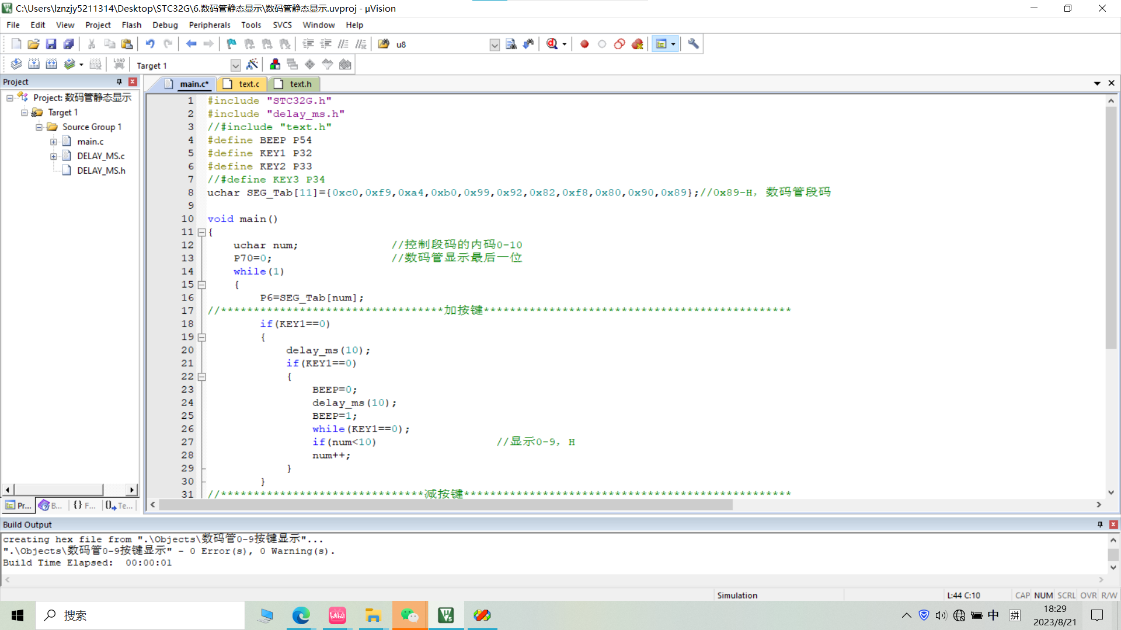Select DELAY_MS.h in project tree
Image resolution: width=1121 pixels, height=630 pixels.
pos(101,170)
